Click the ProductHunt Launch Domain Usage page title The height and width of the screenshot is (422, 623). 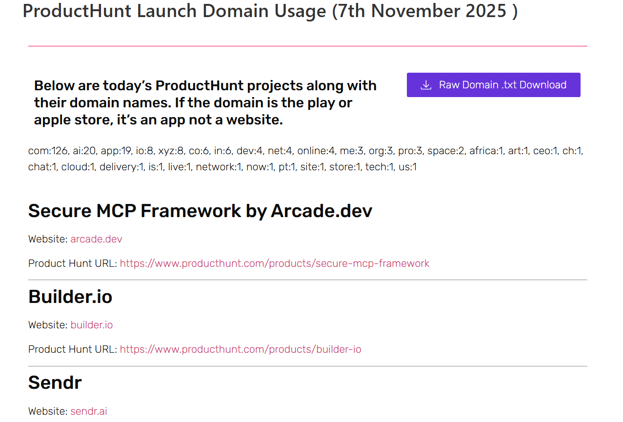(x=270, y=11)
